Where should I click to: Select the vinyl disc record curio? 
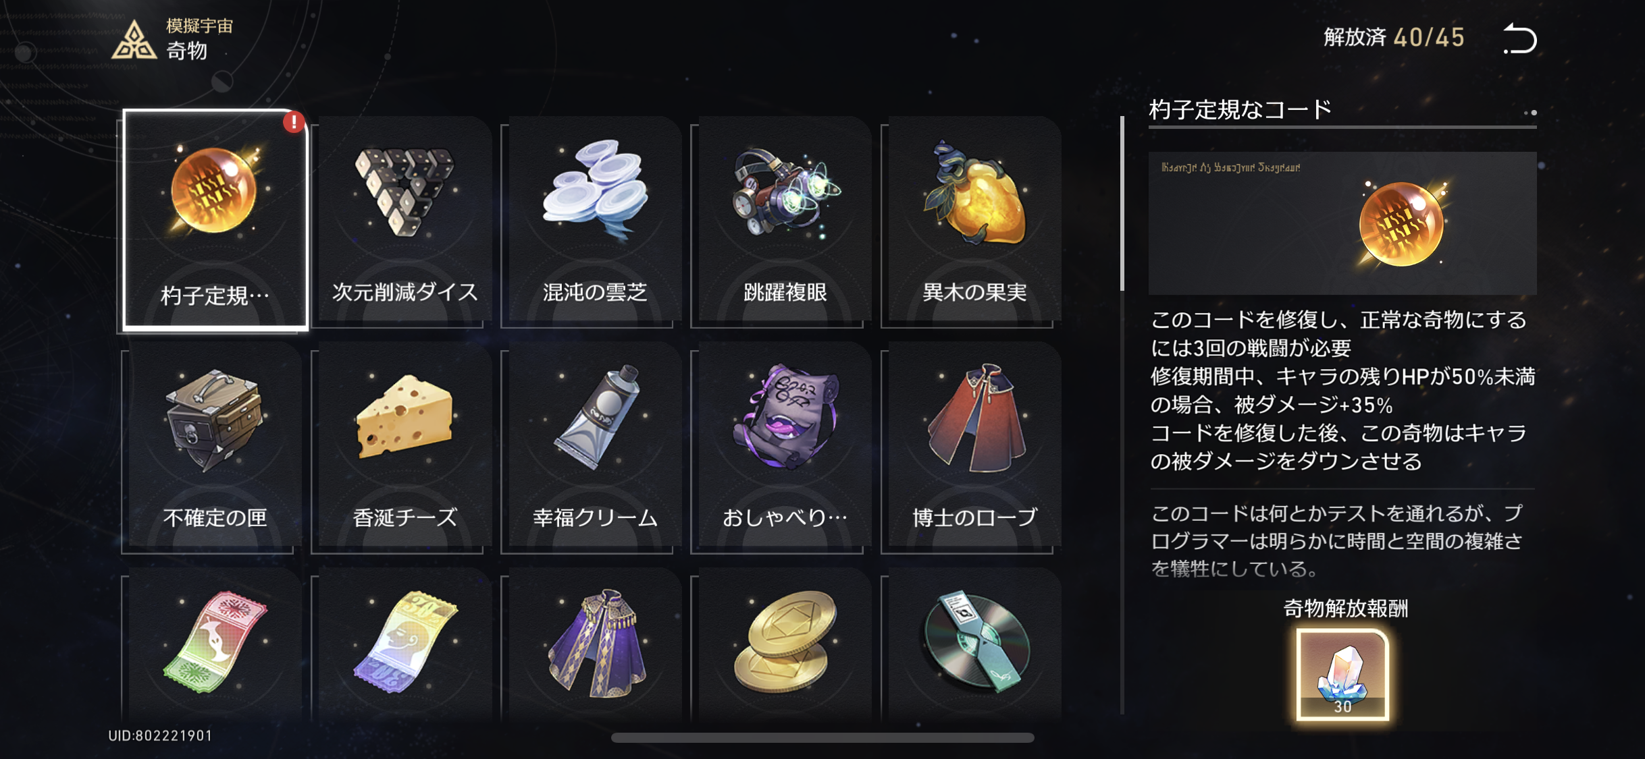(x=974, y=644)
